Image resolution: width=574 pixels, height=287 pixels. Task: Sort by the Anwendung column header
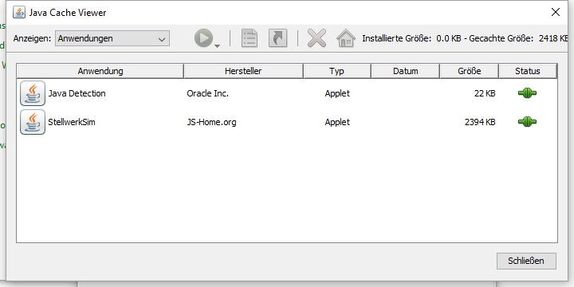(x=100, y=71)
